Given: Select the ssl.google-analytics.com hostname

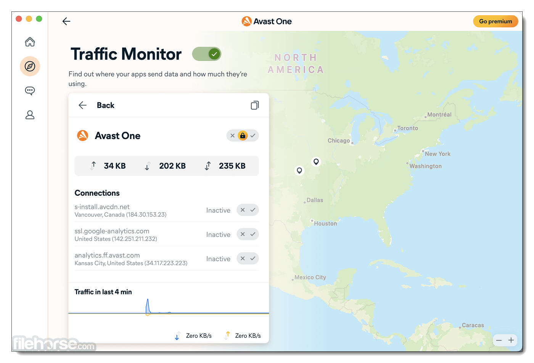Looking at the screenshot, I should 112,231.
